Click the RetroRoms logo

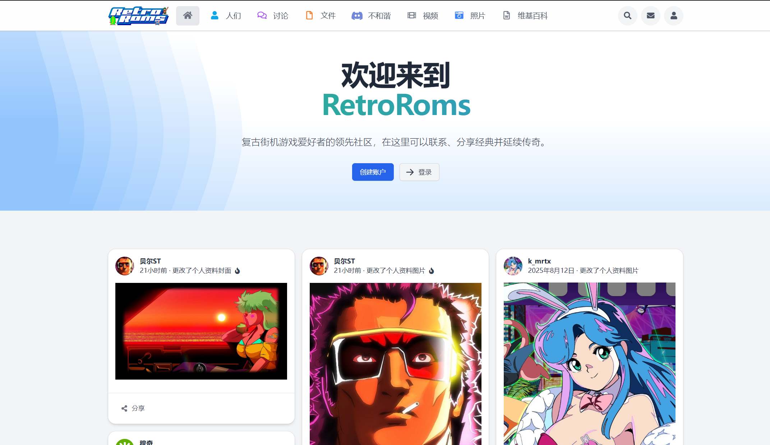[x=138, y=16]
